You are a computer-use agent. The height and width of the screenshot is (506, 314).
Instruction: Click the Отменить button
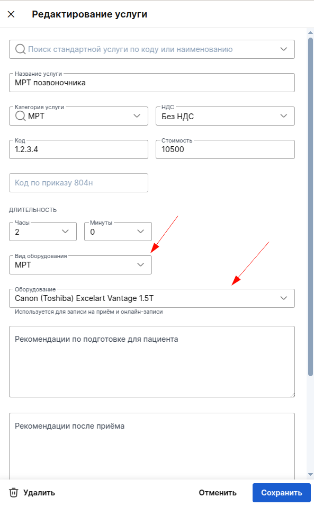pyautogui.click(x=218, y=492)
